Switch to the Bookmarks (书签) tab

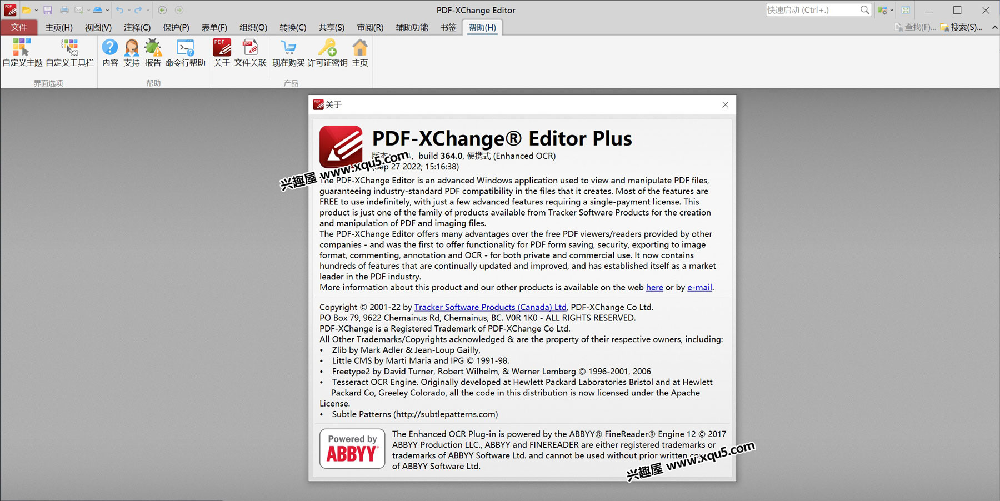click(448, 27)
